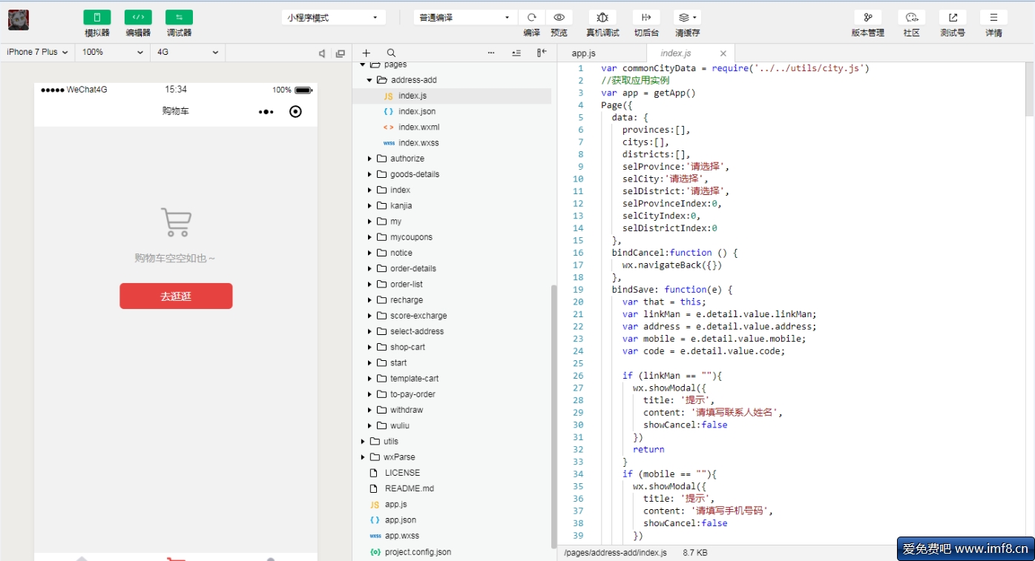The height and width of the screenshot is (561, 1035).
Task: Click the plus icon to add file
Action: pyautogui.click(x=366, y=53)
